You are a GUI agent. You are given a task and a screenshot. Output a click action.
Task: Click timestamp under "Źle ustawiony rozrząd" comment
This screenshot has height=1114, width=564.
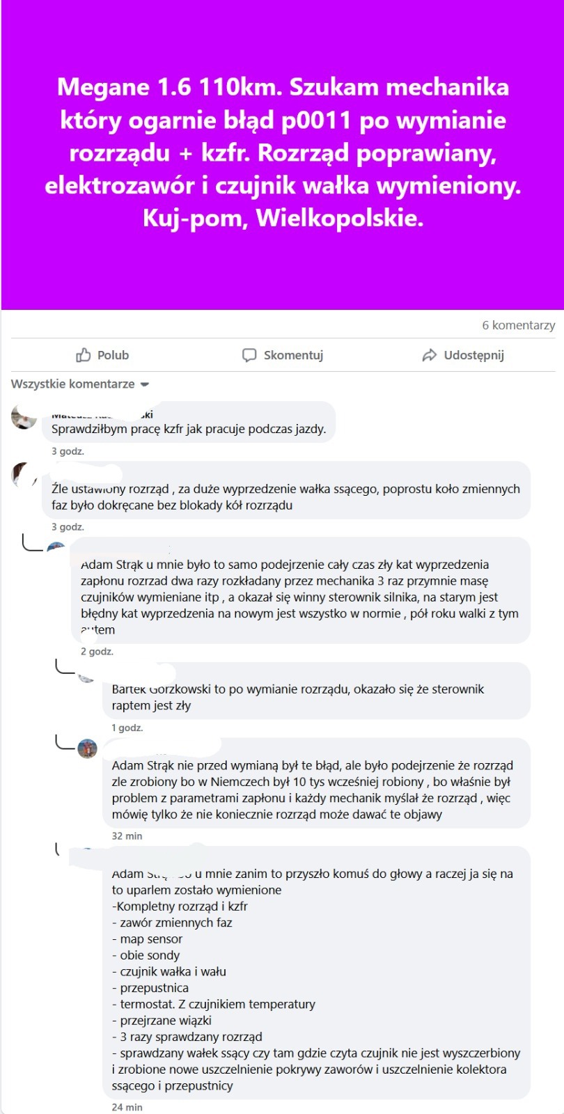(x=68, y=527)
